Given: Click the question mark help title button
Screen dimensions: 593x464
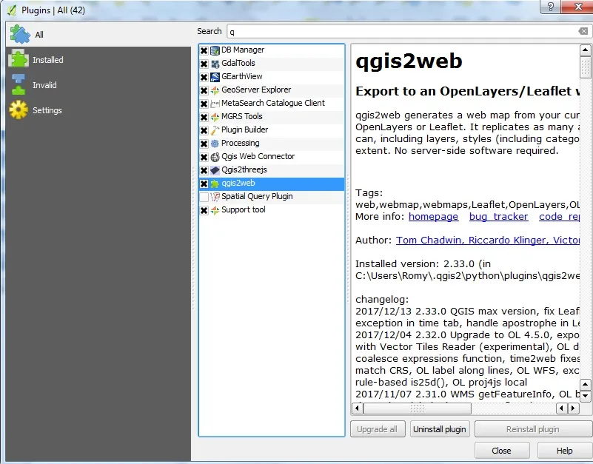Looking at the screenshot, I should (x=551, y=7).
